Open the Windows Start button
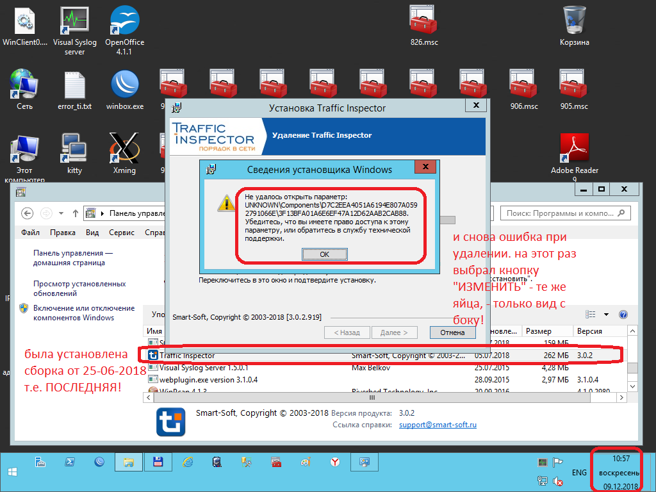The image size is (656, 492). point(12,472)
